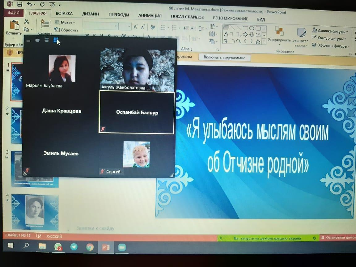Image resolution: width=356 pixels, height=267 pixels.
Task: Open the Макет layout dropdown
Action: [65, 22]
